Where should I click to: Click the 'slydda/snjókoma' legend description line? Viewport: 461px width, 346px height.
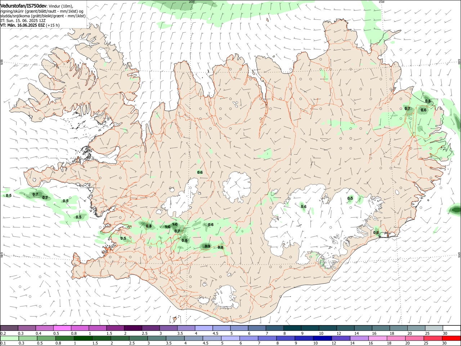tap(43, 16)
